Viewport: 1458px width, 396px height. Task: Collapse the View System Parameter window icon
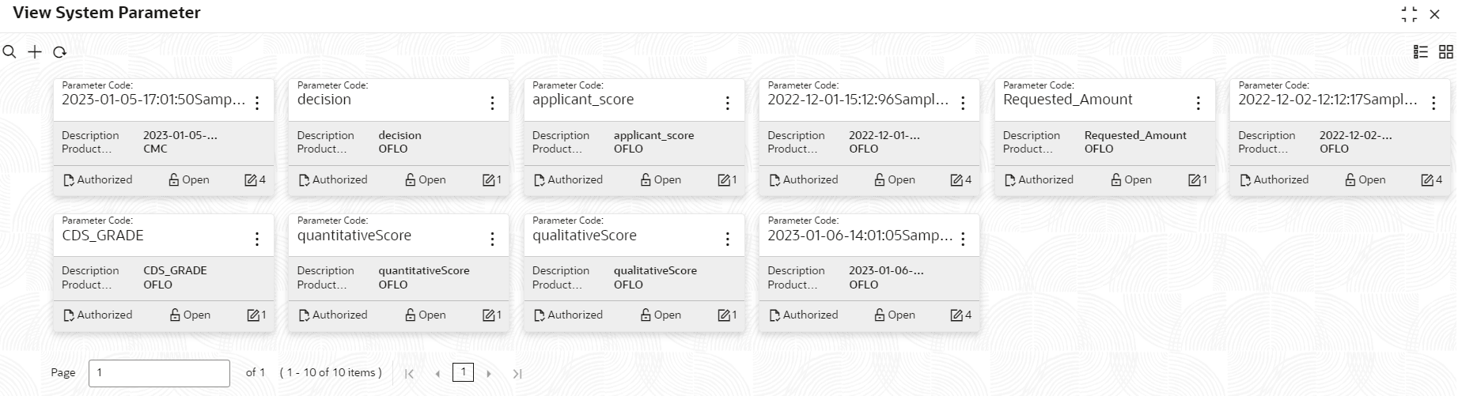1409,14
